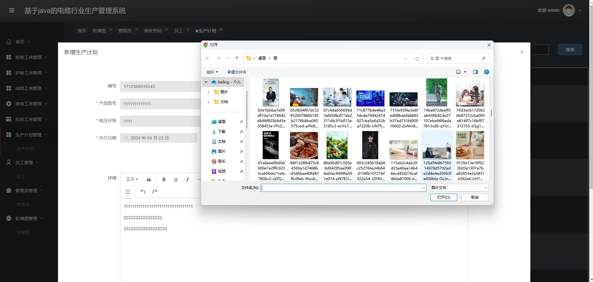Apply bold formatting in editor
This screenshot has width=593, height=282.
(164, 179)
